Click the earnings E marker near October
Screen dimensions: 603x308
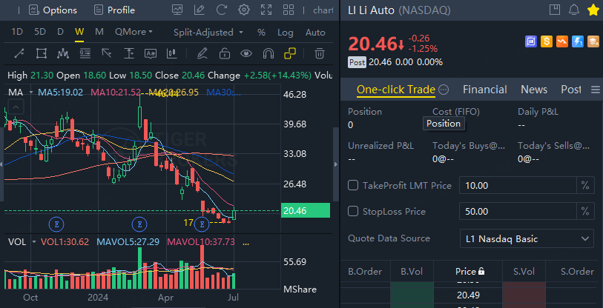tap(56, 224)
